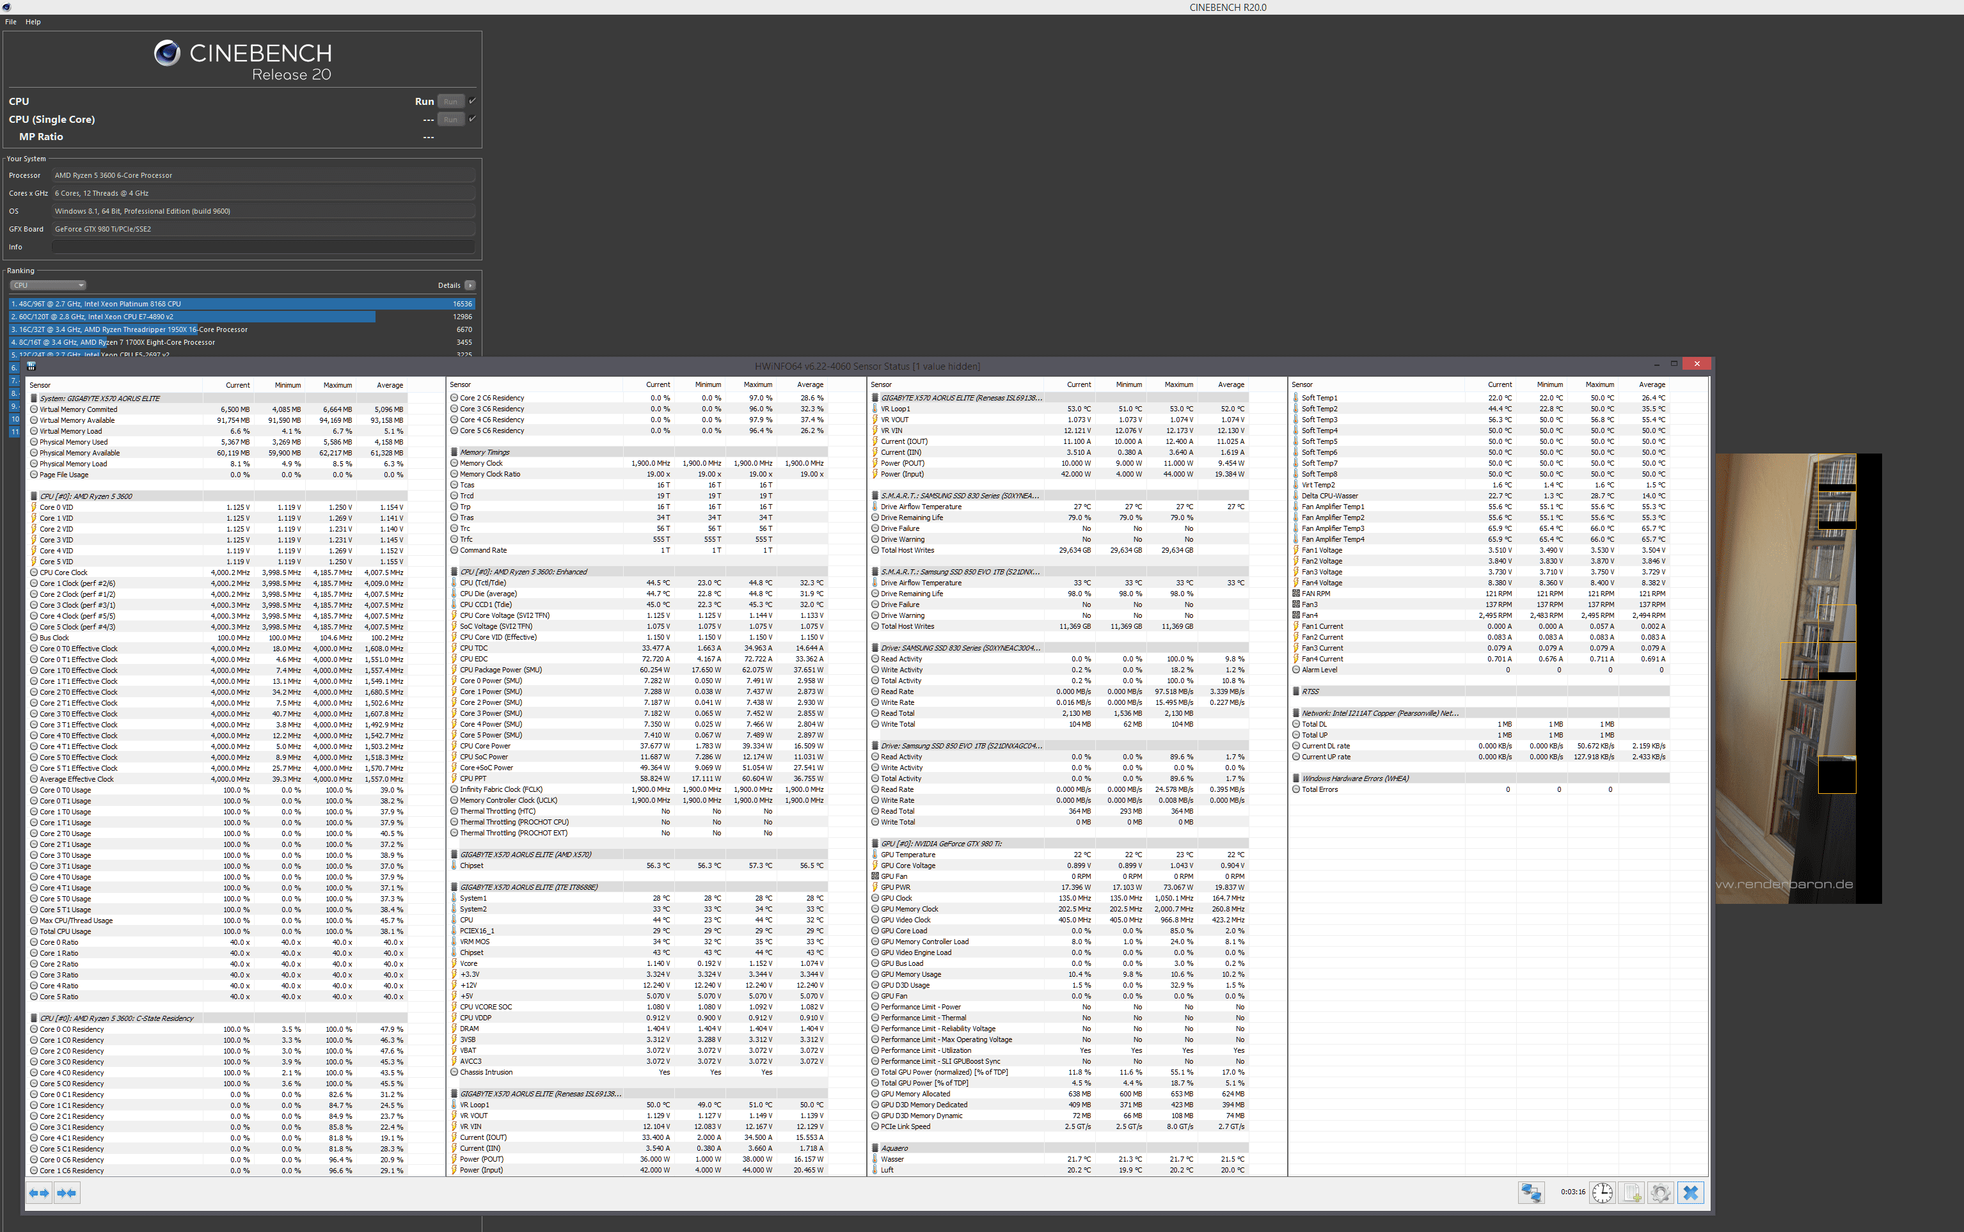Select the GPU Memory Clock row
Image resolution: width=1964 pixels, height=1232 pixels.
1059,910
